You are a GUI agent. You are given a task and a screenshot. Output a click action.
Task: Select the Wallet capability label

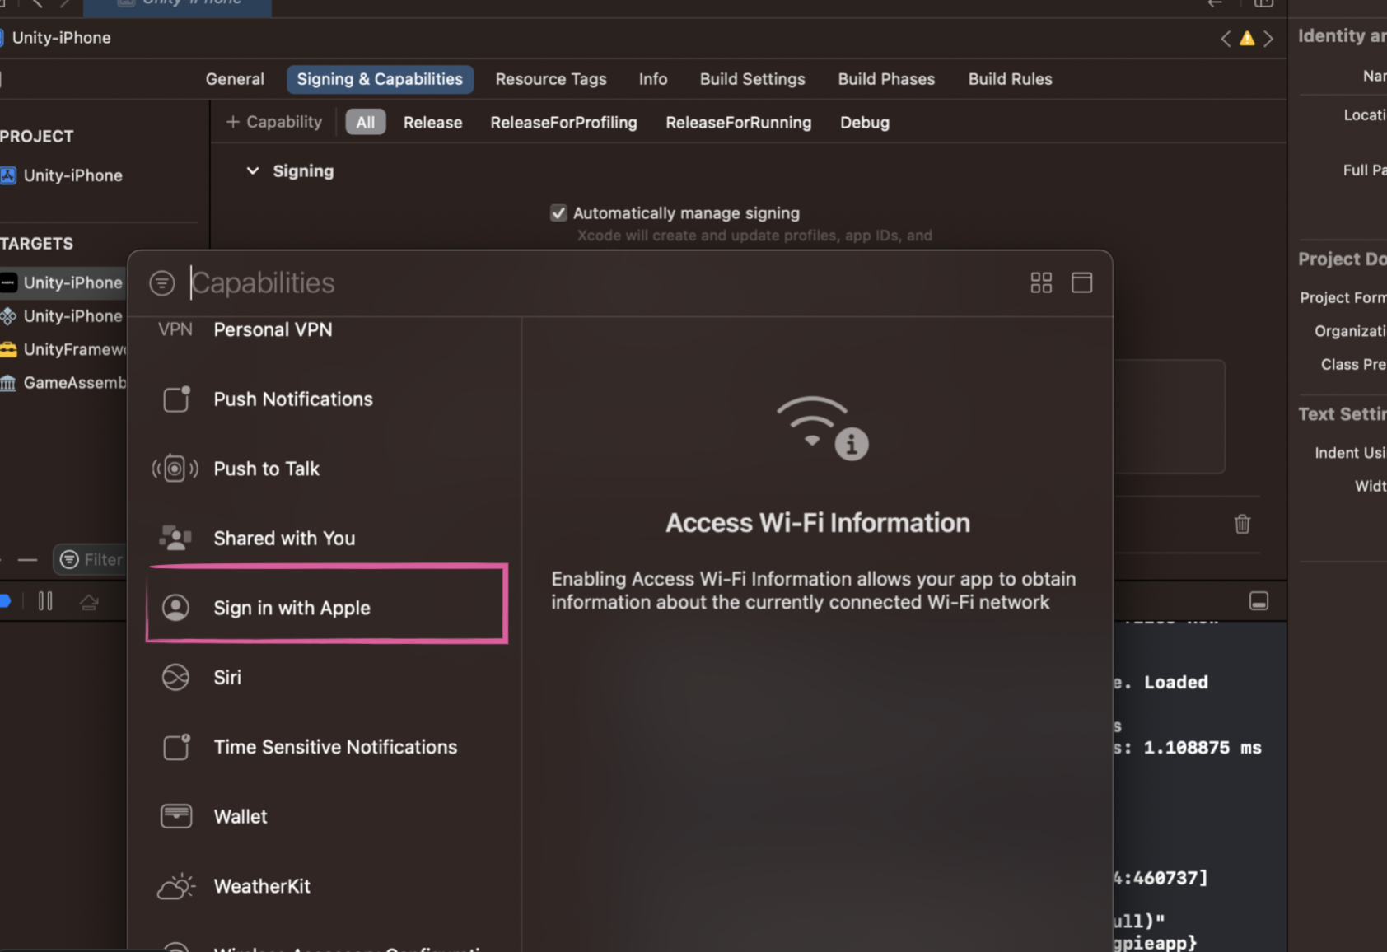[241, 817]
